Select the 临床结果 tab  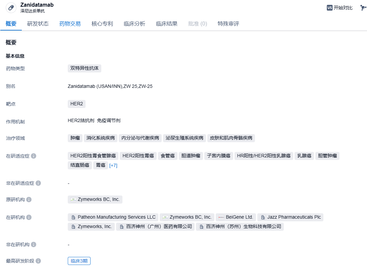[x=167, y=24]
